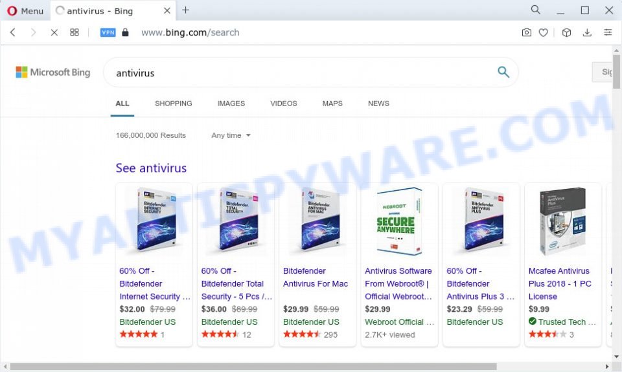Image resolution: width=622 pixels, height=372 pixels.
Task: Click Trusted Tech seller name
Action: click(x=567, y=322)
